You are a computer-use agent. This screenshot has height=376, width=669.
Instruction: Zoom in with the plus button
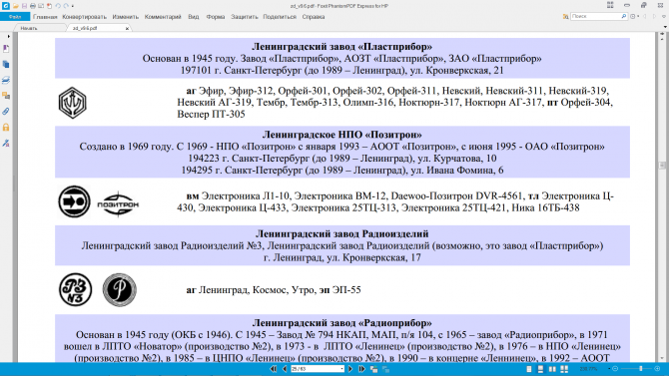coord(657,369)
